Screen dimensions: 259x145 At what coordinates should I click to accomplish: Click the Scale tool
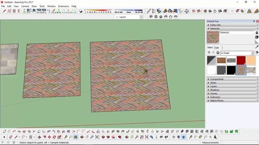click(59, 137)
